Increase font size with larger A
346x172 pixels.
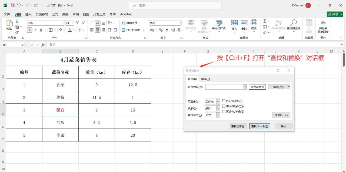(x=77, y=23)
